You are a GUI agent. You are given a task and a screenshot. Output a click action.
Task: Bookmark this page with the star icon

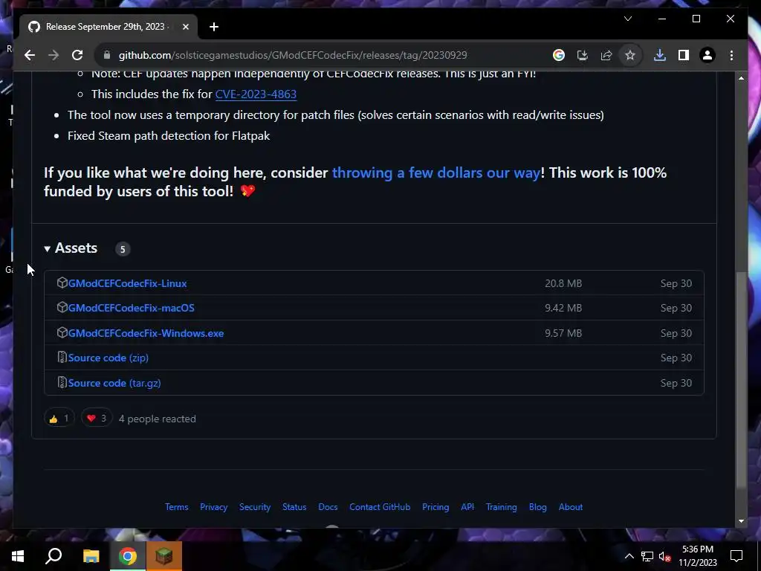point(630,55)
